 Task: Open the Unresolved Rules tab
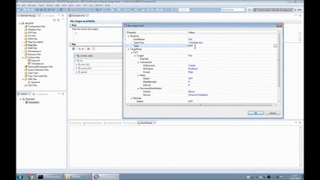[x=92, y=123]
